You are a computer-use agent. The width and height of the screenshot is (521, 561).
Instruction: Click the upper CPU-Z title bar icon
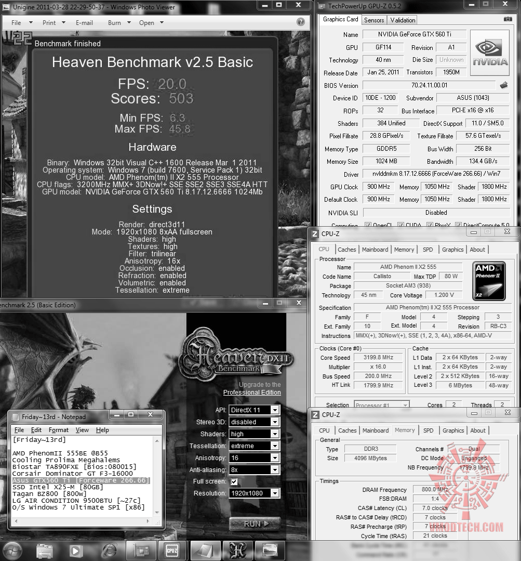[315, 233]
